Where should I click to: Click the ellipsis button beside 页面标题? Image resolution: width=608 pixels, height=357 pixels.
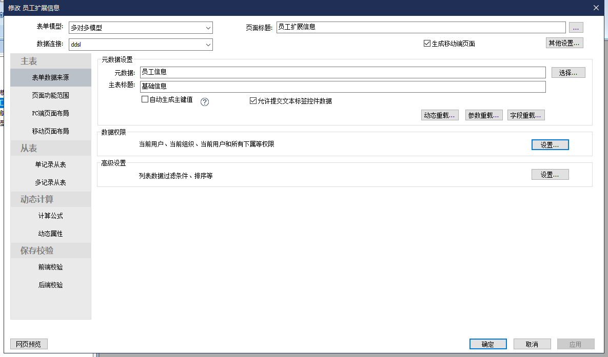tap(576, 28)
